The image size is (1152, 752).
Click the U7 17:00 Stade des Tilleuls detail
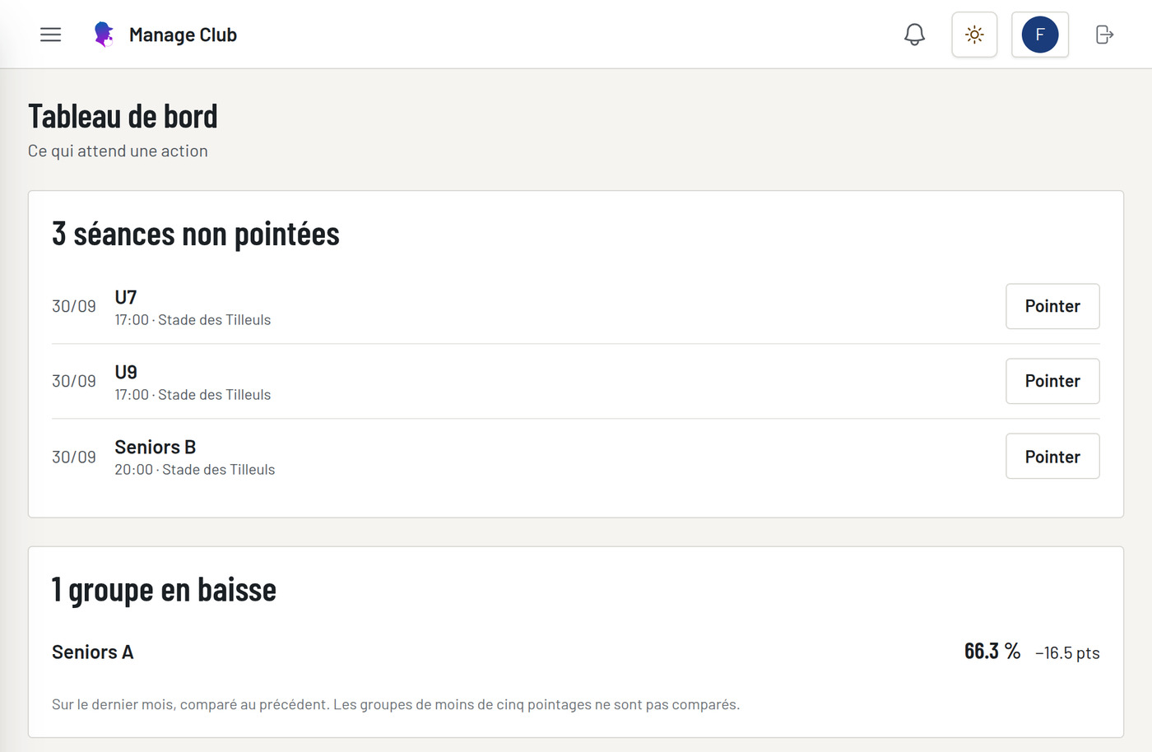(193, 319)
